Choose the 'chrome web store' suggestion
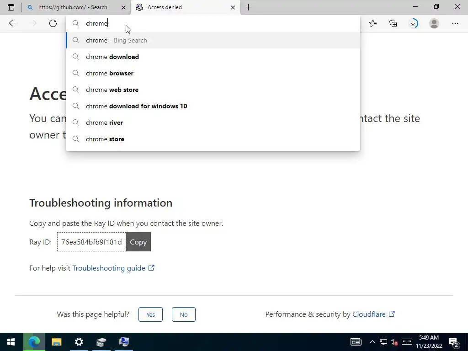Viewport: 468px width, 351px height. tap(213, 90)
